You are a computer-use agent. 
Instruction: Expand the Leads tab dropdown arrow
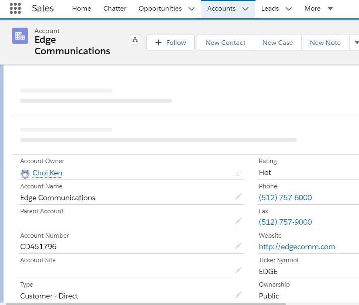point(289,9)
